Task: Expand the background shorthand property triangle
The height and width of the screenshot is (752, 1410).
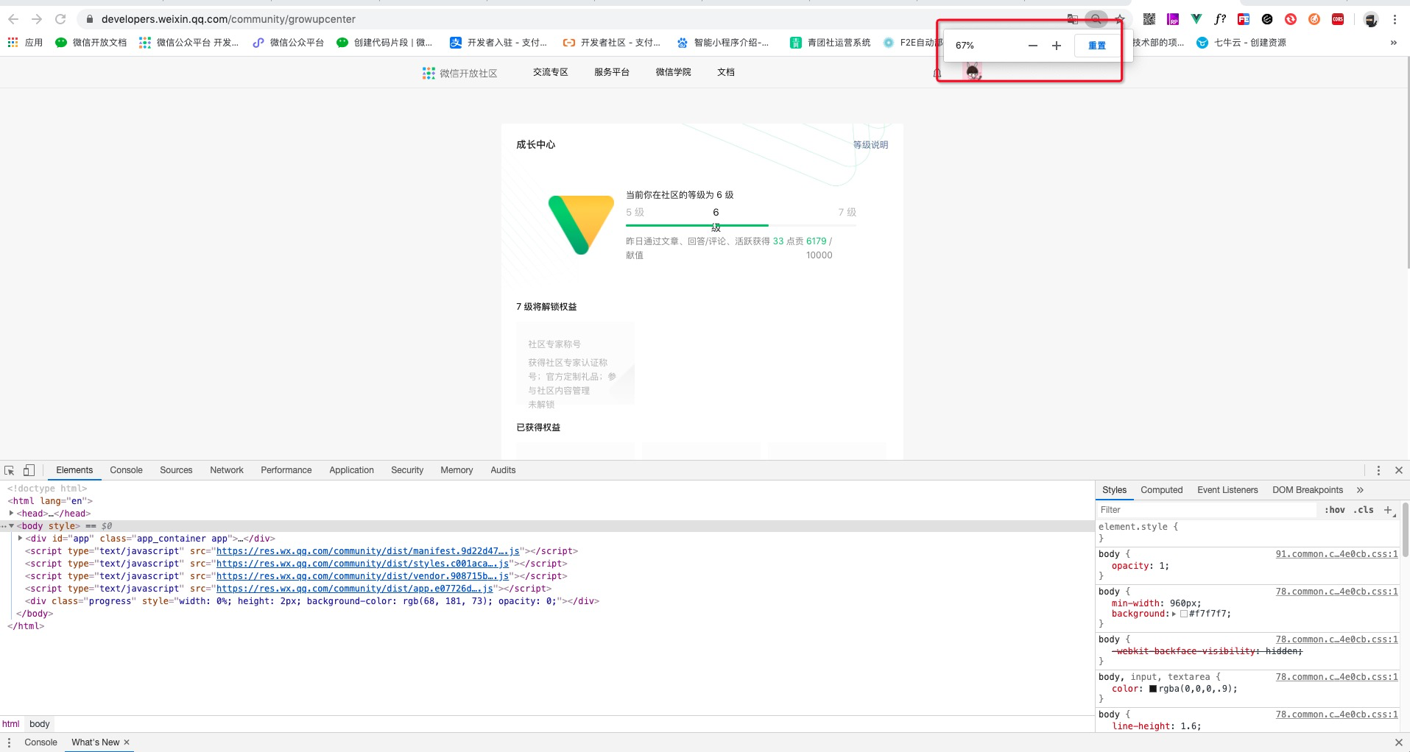Action: coord(1174,614)
